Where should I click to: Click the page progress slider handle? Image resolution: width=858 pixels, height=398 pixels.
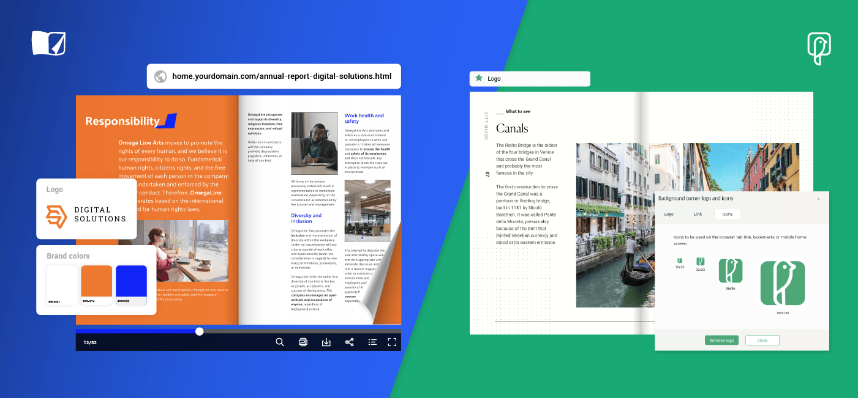tap(199, 331)
